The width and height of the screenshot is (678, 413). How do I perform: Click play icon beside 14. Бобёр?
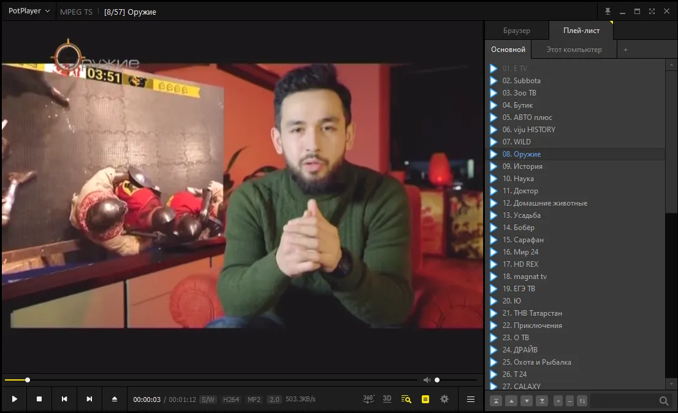(493, 228)
